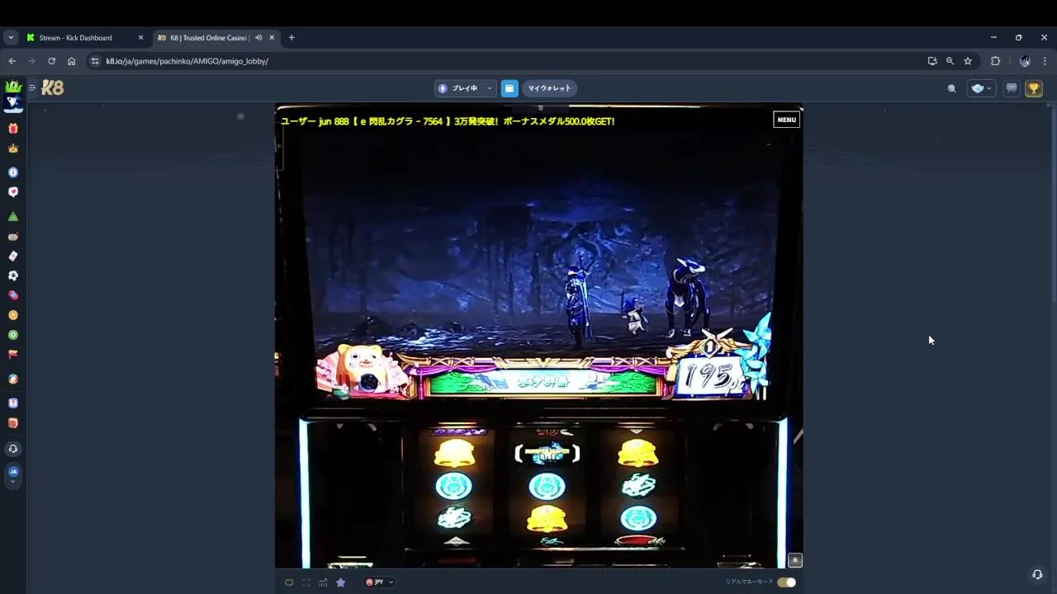Go to browser home page
The width and height of the screenshot is (1057, 594).
pos(72,61)
